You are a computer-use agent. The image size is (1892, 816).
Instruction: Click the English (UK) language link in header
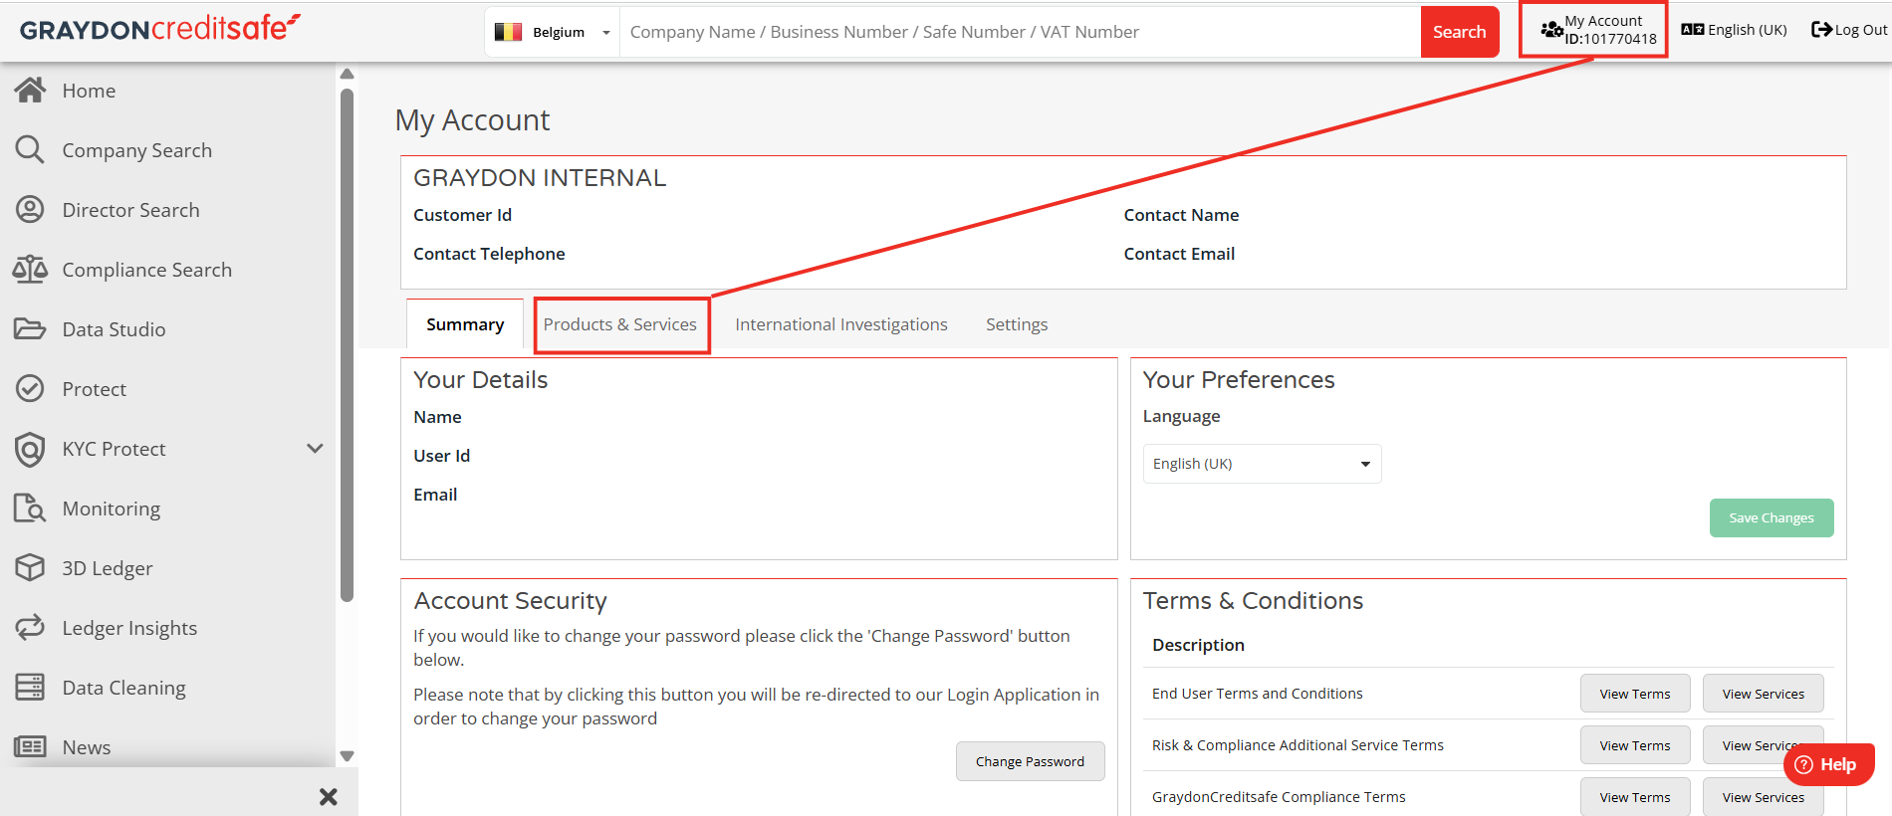point(1735,30)
